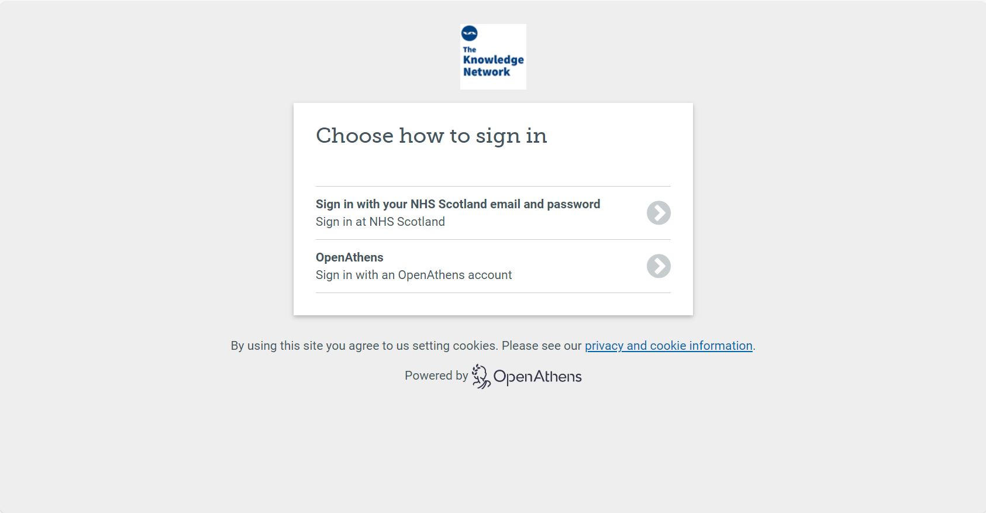Open the NHS Scotland option via its chevron arrow

click(659, 213)
